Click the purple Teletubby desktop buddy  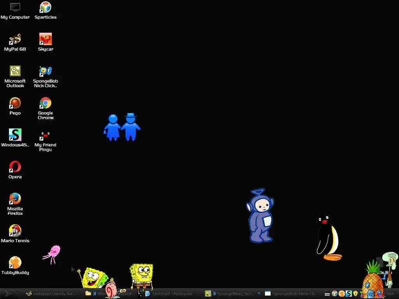[x=260, y=216]
